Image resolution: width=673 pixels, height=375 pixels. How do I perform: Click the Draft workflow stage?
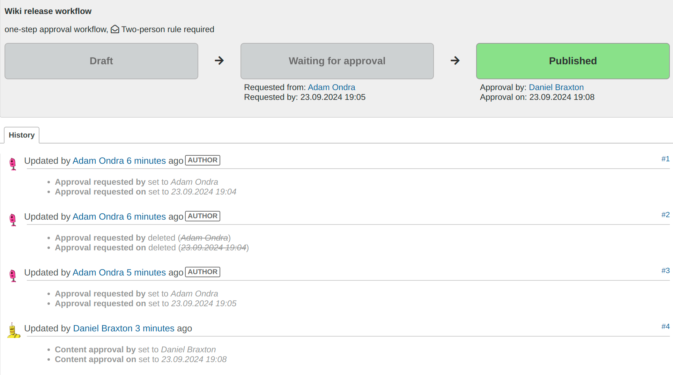[x=101, y=61]
